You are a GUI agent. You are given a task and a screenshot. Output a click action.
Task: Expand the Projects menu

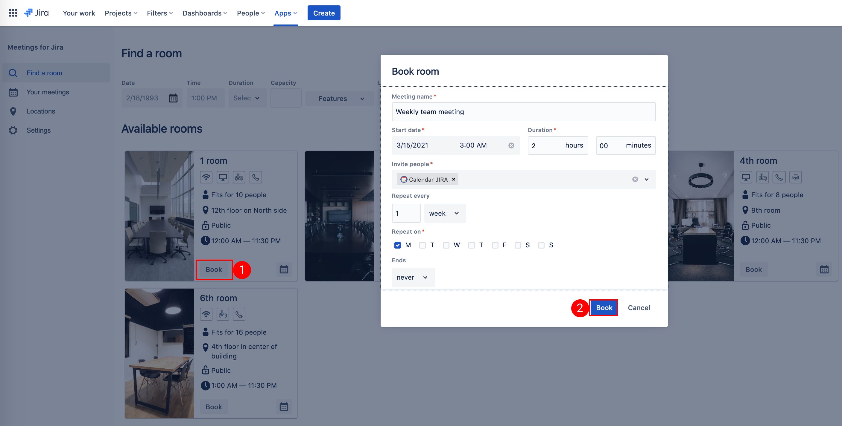pos(121,13)
